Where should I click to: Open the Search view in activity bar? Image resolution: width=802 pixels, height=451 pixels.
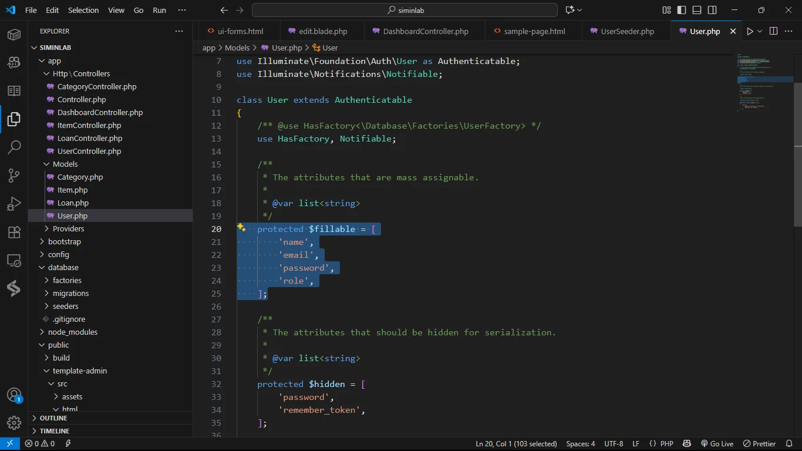click(x=14, y=147)
